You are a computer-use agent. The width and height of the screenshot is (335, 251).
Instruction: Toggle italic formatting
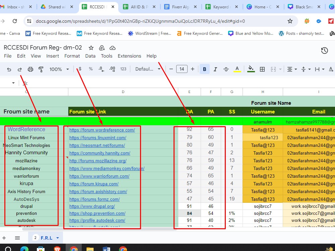pyautogui.click(x=215, y=69)
